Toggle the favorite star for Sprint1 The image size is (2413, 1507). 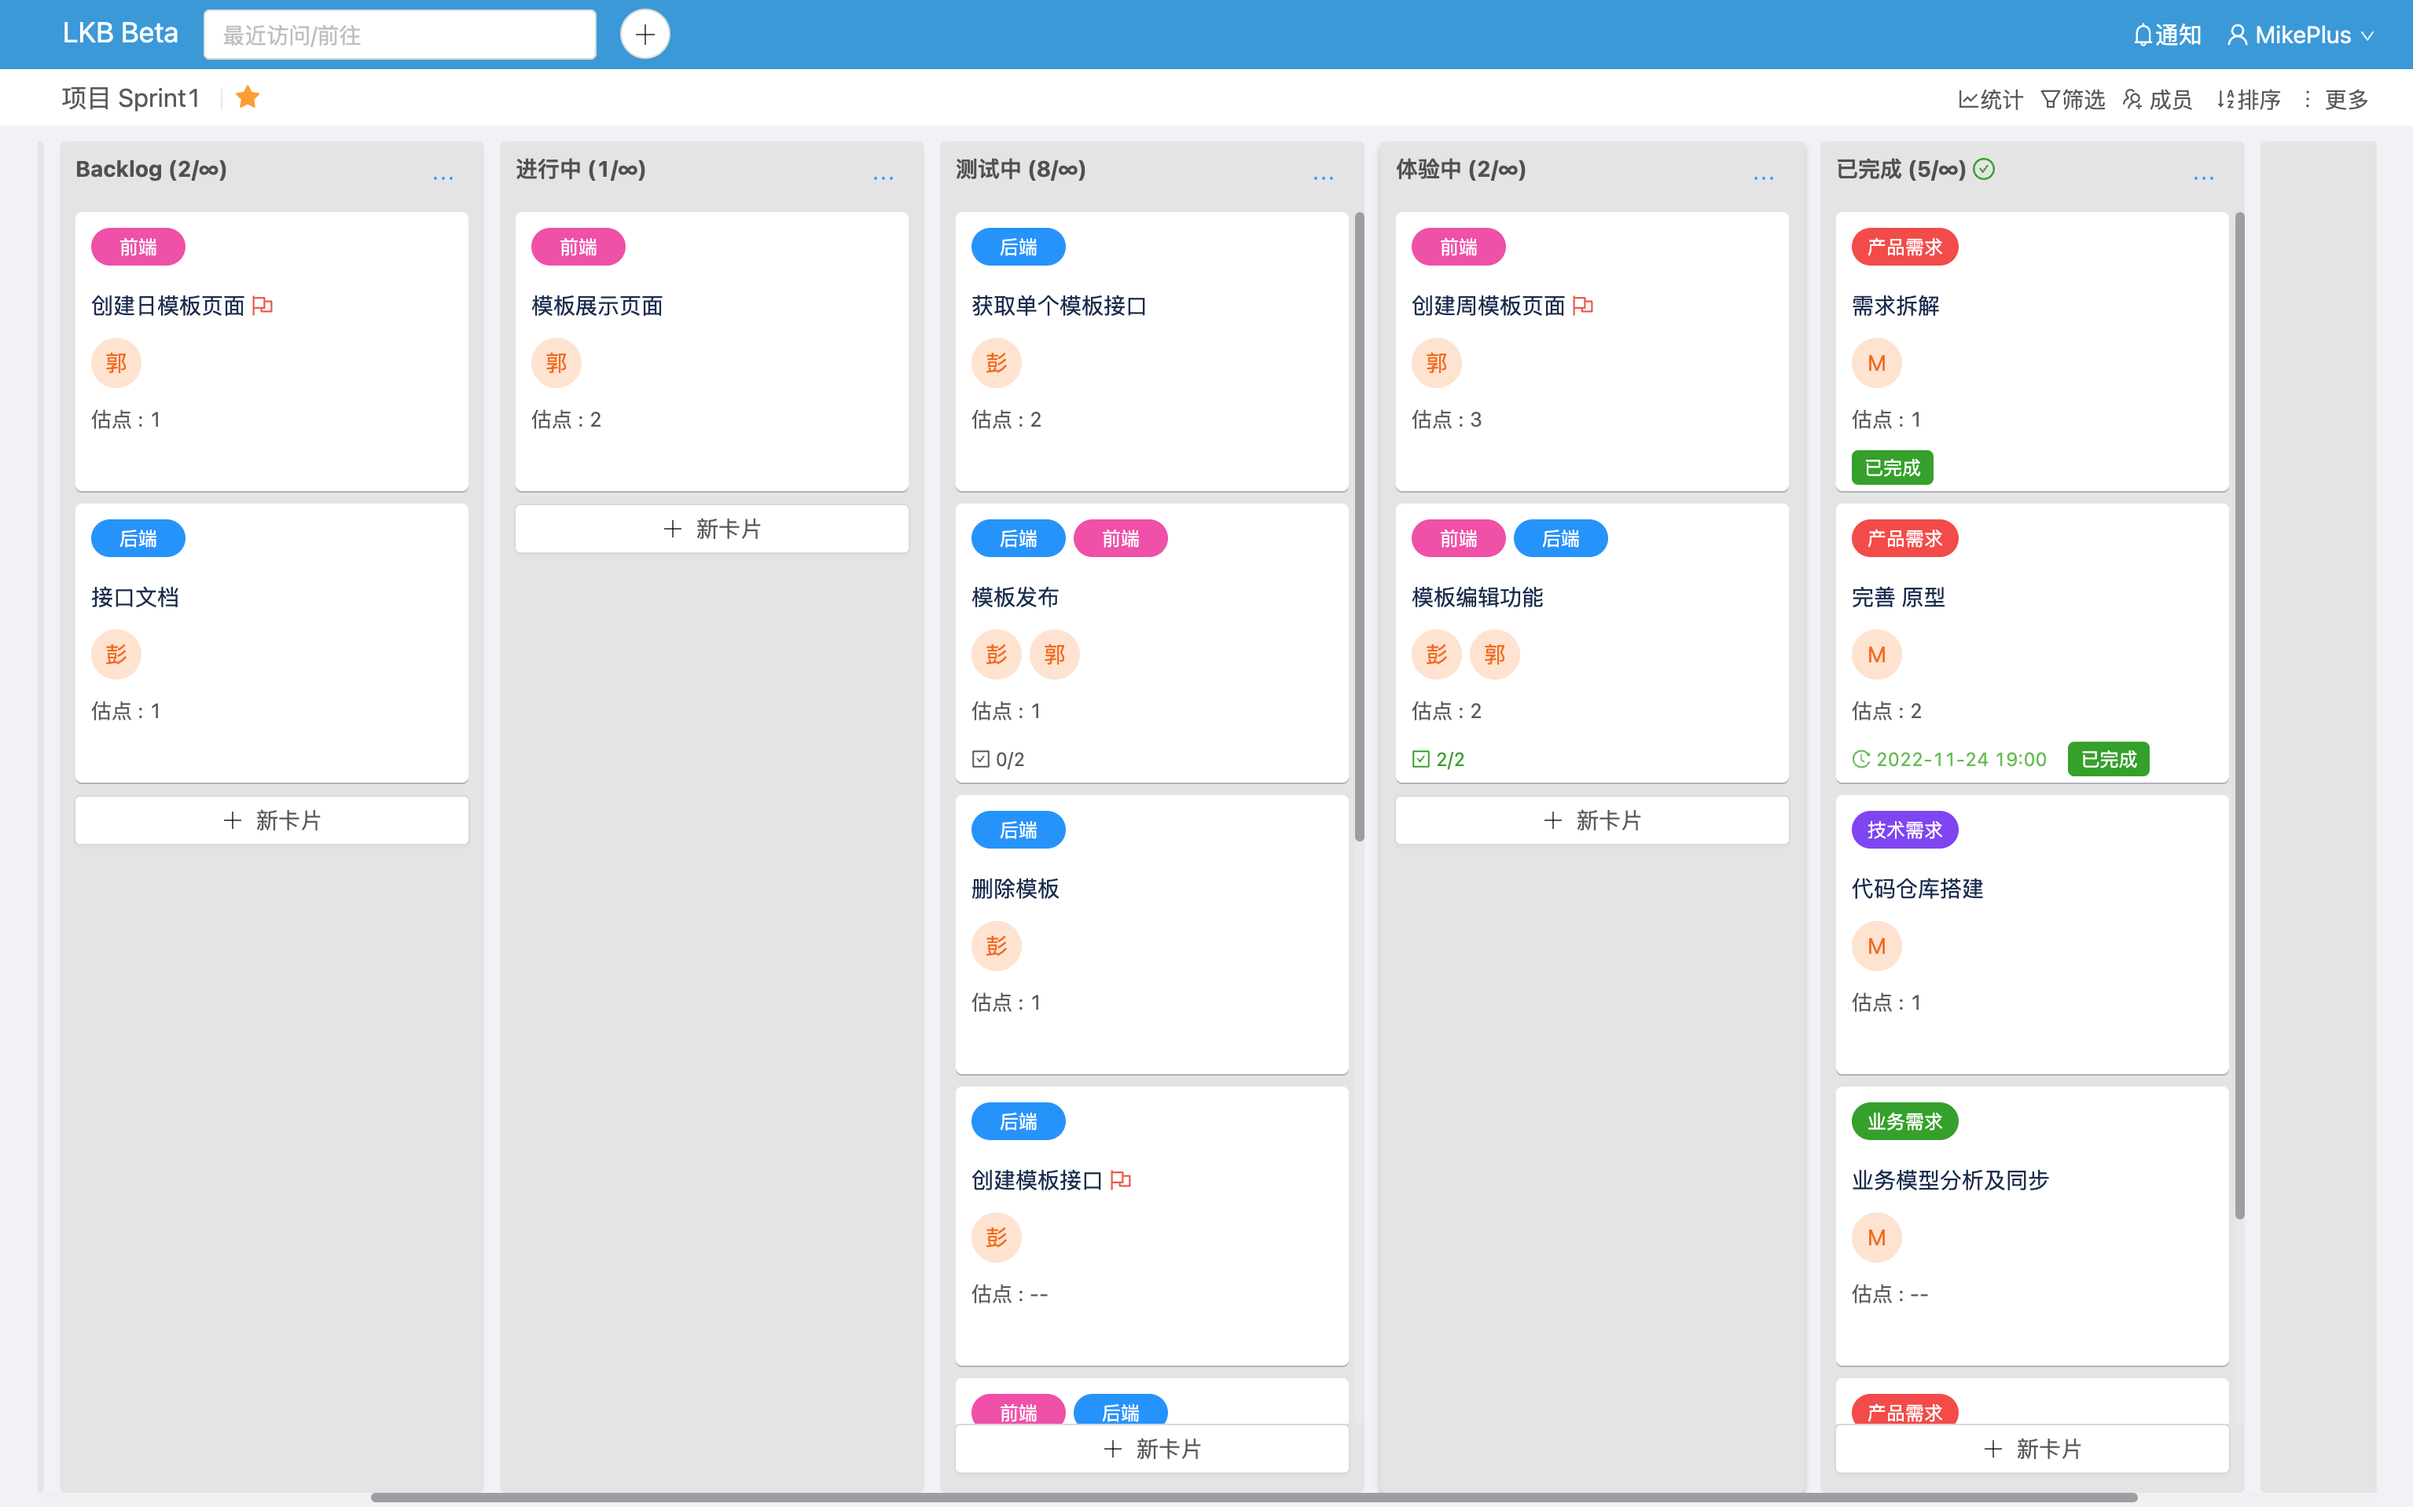click(x=248, y=97)
